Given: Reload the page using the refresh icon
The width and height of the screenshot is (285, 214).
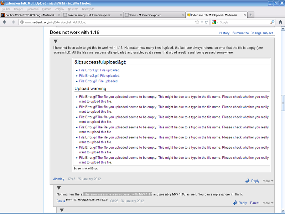Looking at the screenshot, I should (206, 22).
